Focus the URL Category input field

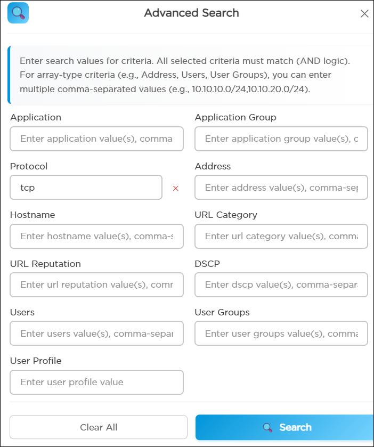tap(281, 236)
